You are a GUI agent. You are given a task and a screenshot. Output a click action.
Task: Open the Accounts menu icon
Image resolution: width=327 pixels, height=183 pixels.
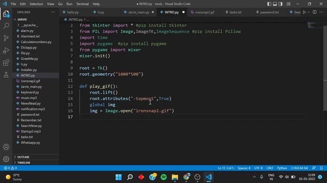(6, 147)
